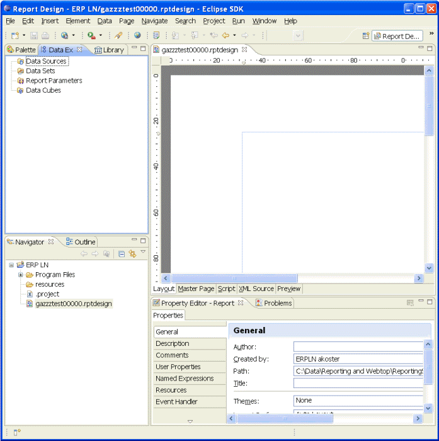The image size is (439, 441).
Task: Collapse the ERP LN project tree
Action: click(x=11, y=265)
